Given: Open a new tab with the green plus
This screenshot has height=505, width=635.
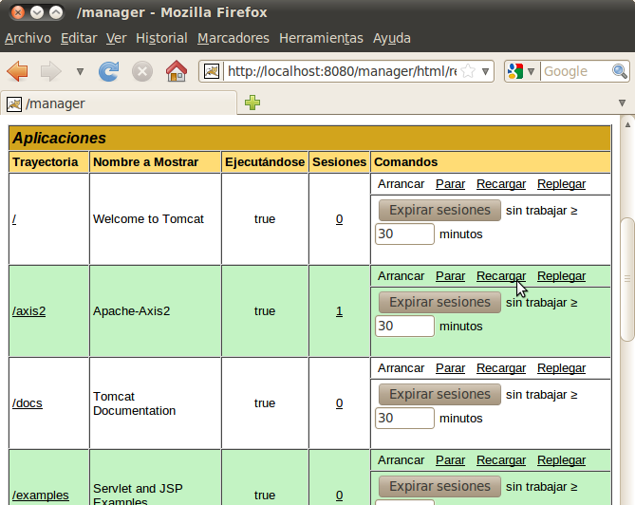Looking at the screenshot, I should pos(252,103).
